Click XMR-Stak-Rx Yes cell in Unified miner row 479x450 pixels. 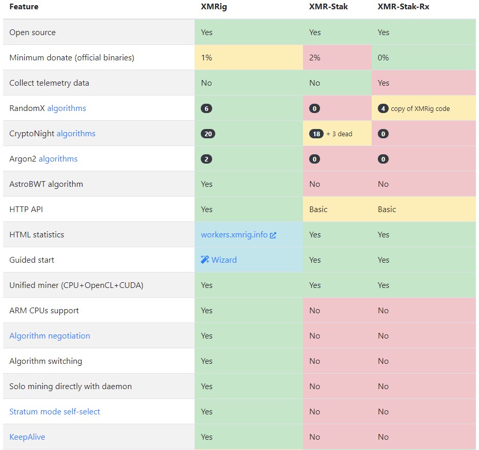pos(424,285)
